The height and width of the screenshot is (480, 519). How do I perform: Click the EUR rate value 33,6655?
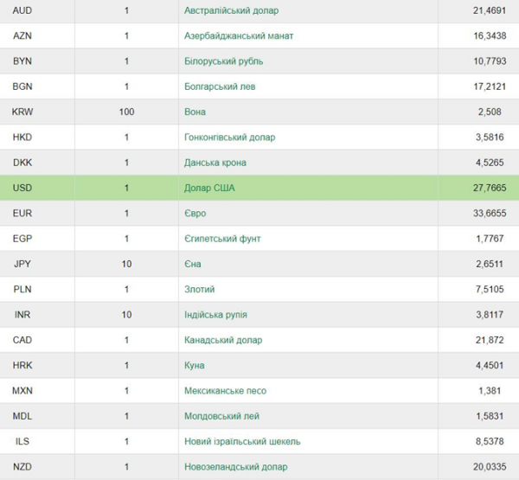pos(490,214)
